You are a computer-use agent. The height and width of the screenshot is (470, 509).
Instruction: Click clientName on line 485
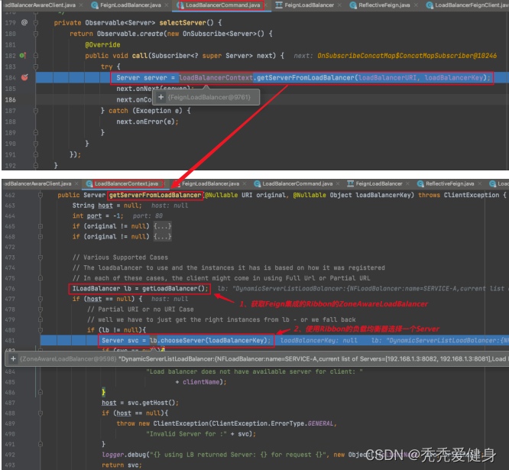coord(200,382)
